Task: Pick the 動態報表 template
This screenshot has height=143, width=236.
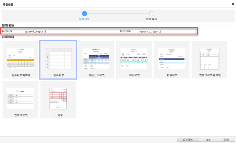Action: pos(171,60)
